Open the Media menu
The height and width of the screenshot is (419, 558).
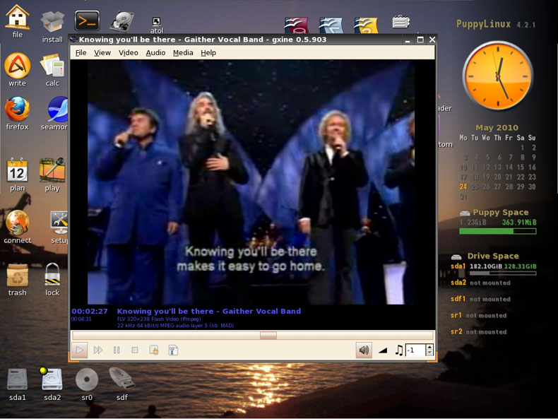183,53
